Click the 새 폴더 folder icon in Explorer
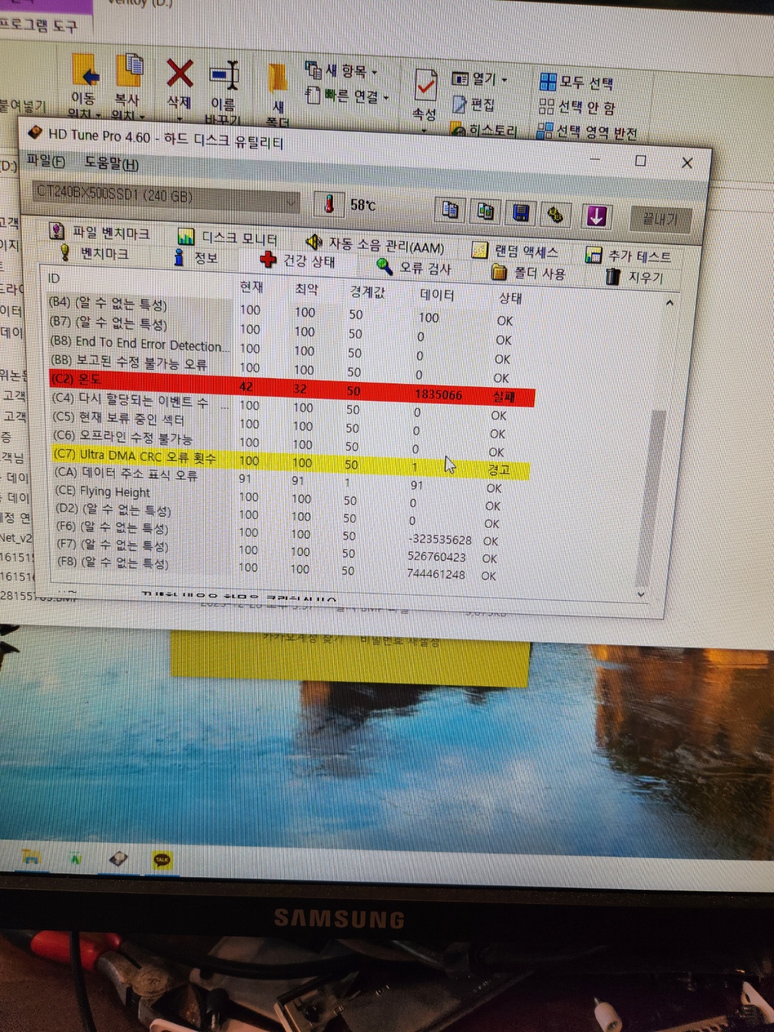This screenshot has width=774, height=1032. [277, 77]
